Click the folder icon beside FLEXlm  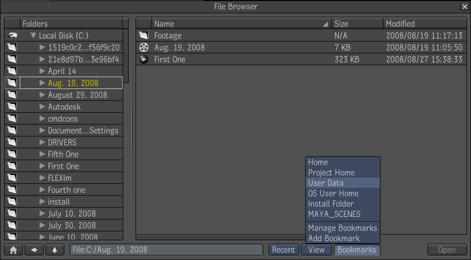pos(12,178)
